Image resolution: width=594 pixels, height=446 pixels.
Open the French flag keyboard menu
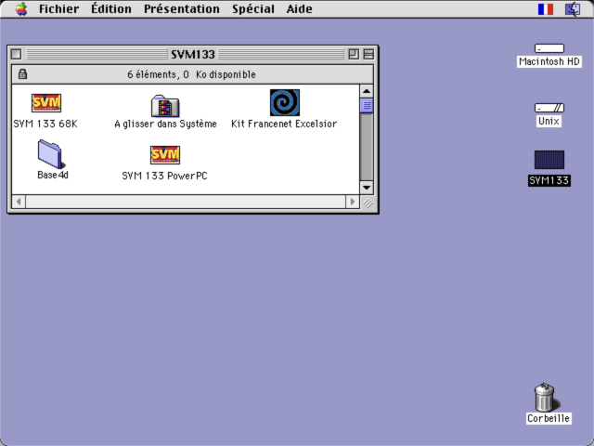coord(546,9)
